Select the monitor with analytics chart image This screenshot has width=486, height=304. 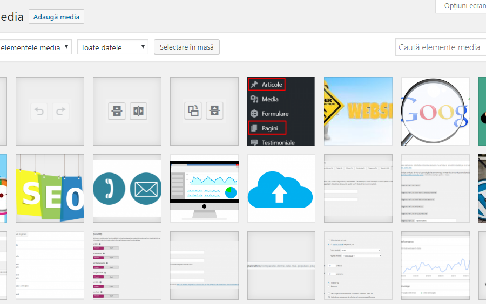(x=204, y=188)
